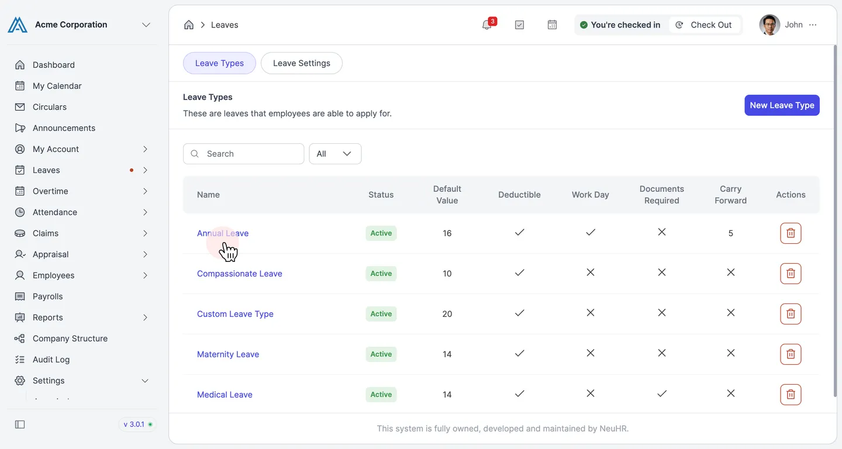The image size is (842, 449).
Task: Switch to the Leave Settings tab
Action: 302,63
